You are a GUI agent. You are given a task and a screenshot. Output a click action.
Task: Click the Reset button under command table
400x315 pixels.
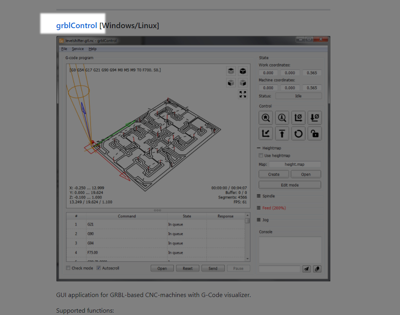187,268
